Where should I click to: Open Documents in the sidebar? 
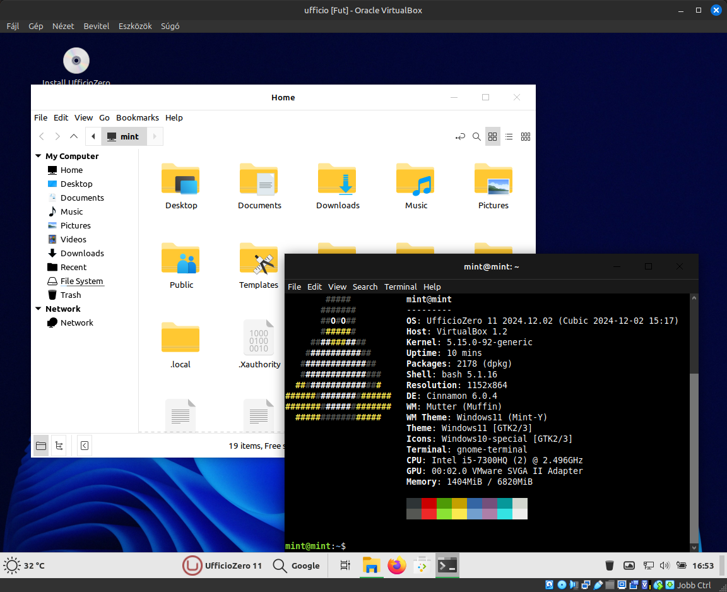tap(82, 198)
